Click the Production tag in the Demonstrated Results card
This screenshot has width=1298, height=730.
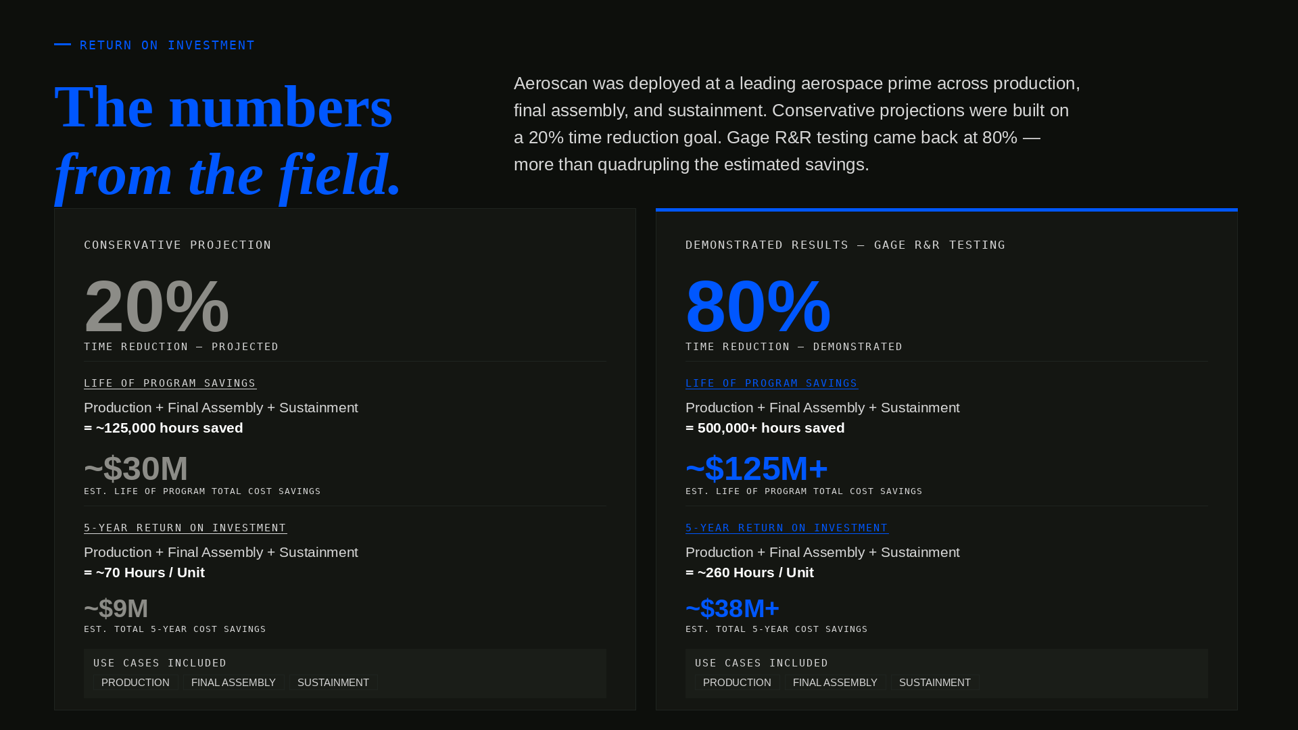click(x=737, y=683)
